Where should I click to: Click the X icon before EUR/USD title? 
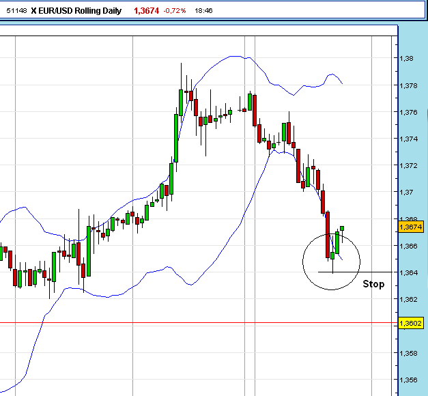[x=33, y=11]
